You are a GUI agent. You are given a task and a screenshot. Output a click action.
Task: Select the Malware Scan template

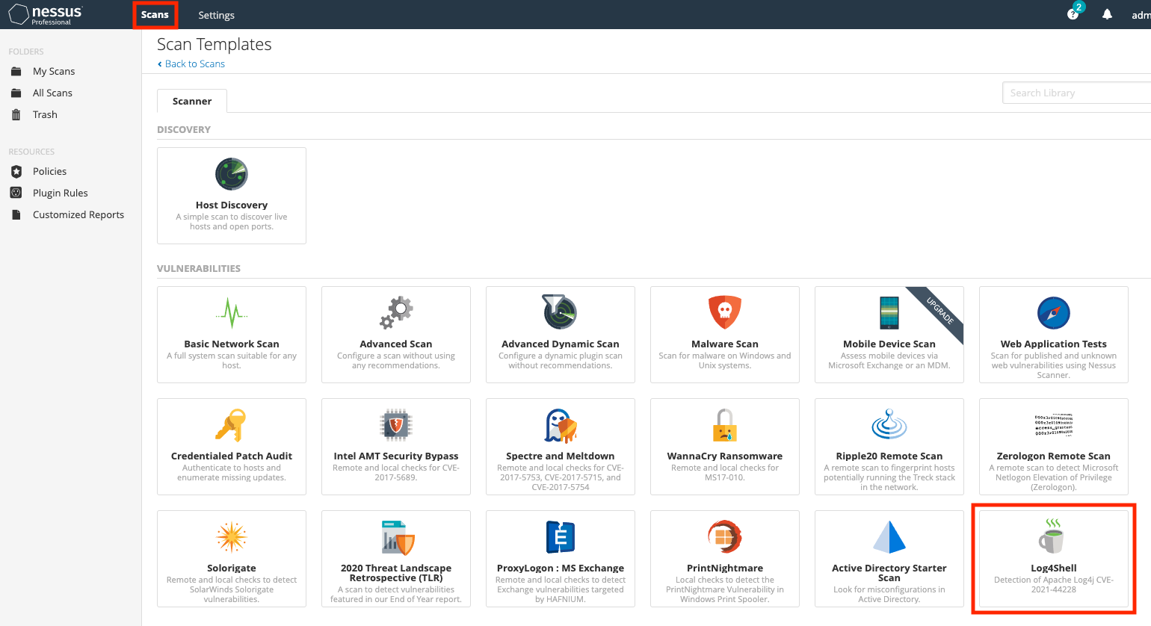click(x=724, y=335)
